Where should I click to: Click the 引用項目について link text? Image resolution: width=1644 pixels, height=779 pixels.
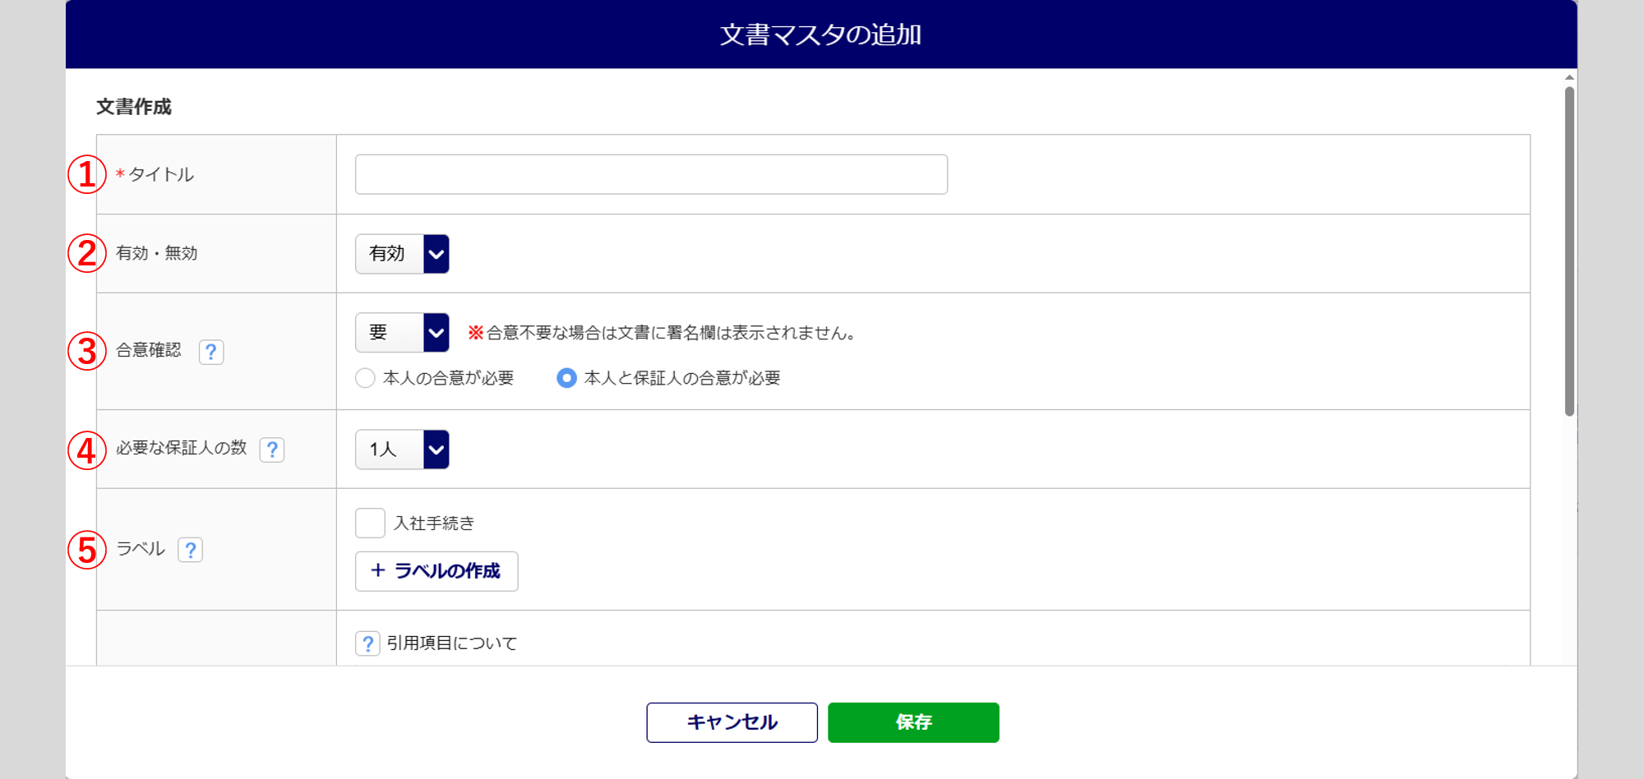click(452, 643)
